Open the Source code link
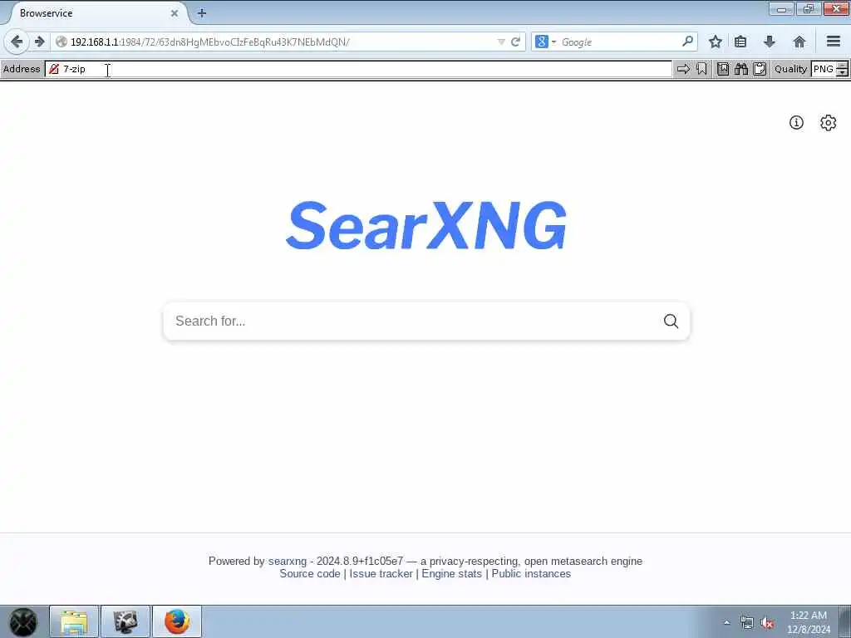 [310, 573]
